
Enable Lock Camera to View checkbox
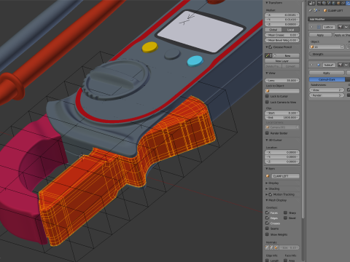click(267, 102)
